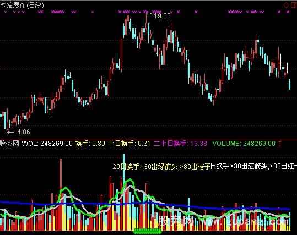This screenshot has height=235, width=297.
Task: Click the 十日换手: 6.21 reading
Action: [129, 144]
